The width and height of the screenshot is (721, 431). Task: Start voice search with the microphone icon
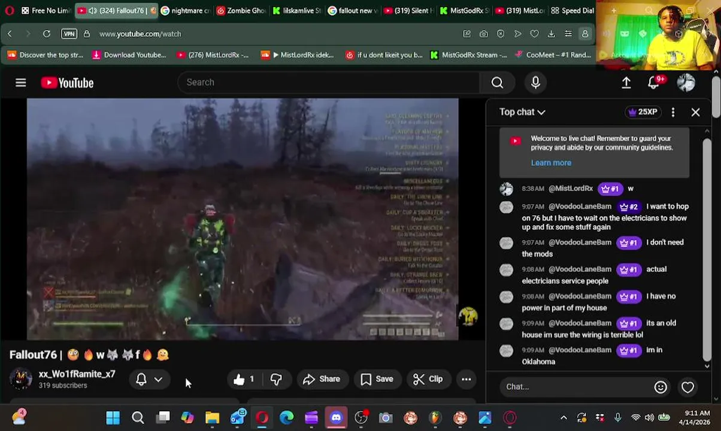pos(535,83)
